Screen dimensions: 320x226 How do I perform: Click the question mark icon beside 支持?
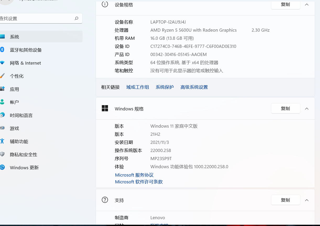(105, 200)
